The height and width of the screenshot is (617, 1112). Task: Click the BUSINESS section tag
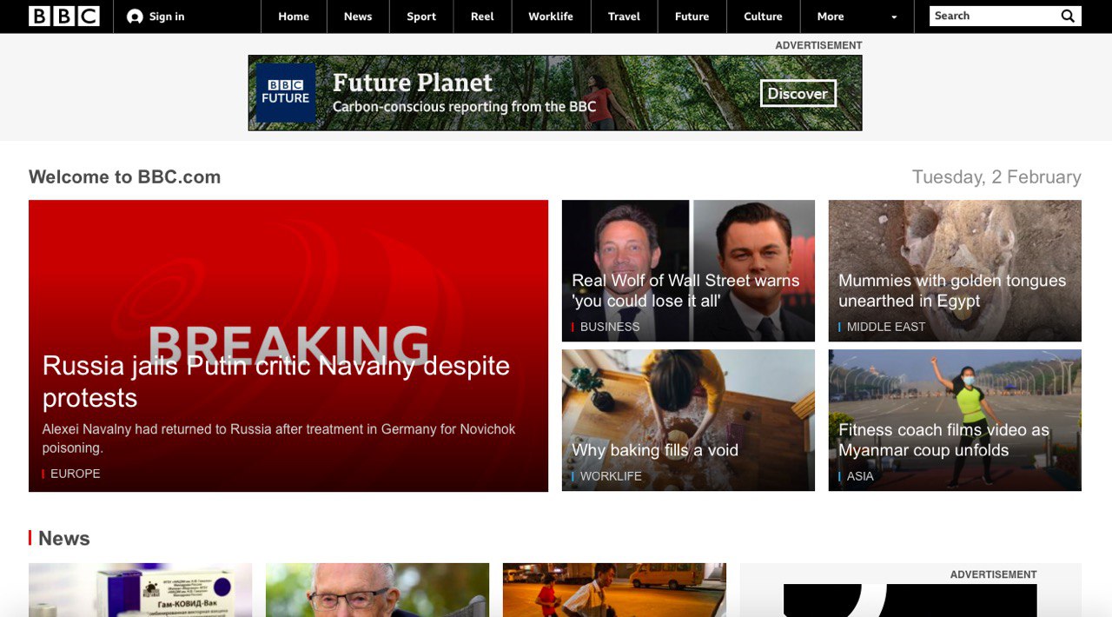pyautogui.click(x=609, y=327)
